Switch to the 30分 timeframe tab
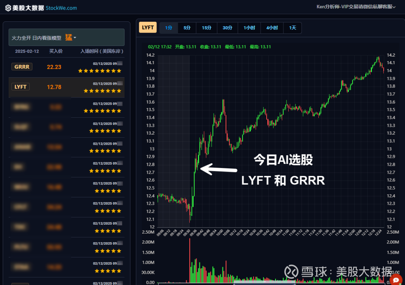Screen dimensions: 405x285 227,28
